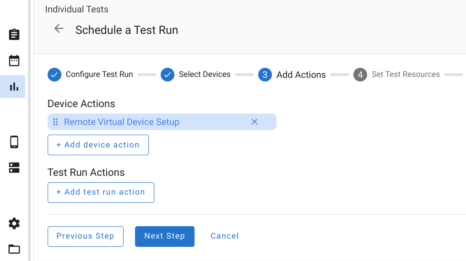
Task: Jump to the Configure Test Run step
Action: click(90, 74)
